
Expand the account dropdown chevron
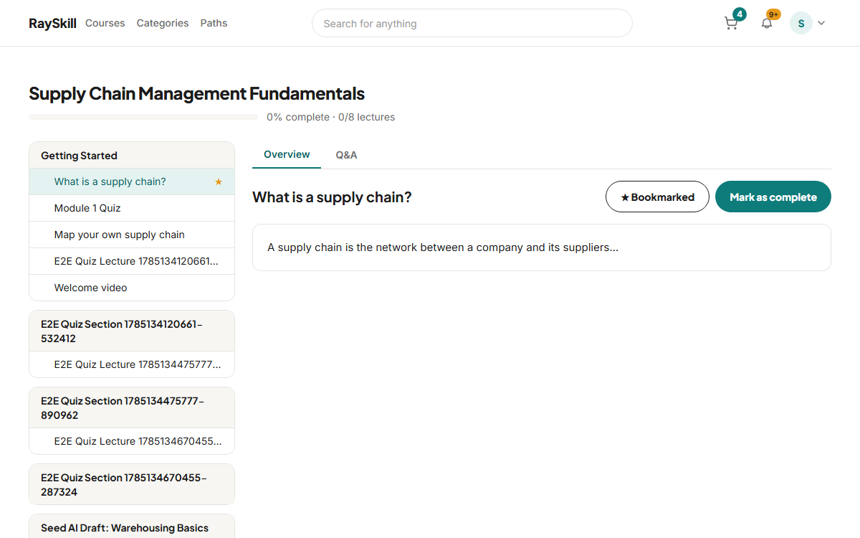(x=821, y=23)
